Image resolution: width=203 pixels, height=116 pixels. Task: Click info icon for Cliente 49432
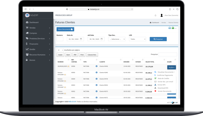pos(96,85)
